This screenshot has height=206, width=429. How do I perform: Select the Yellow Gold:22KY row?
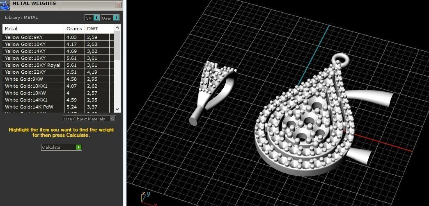58,72
